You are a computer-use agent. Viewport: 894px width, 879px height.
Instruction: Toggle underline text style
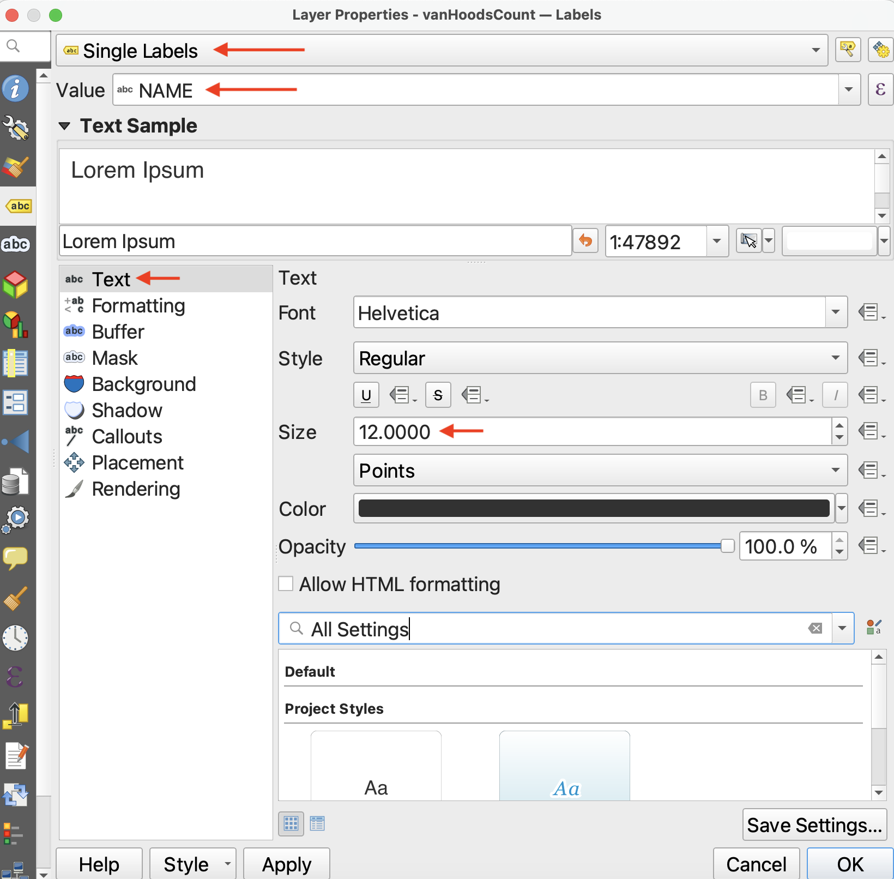click(366, 395)
